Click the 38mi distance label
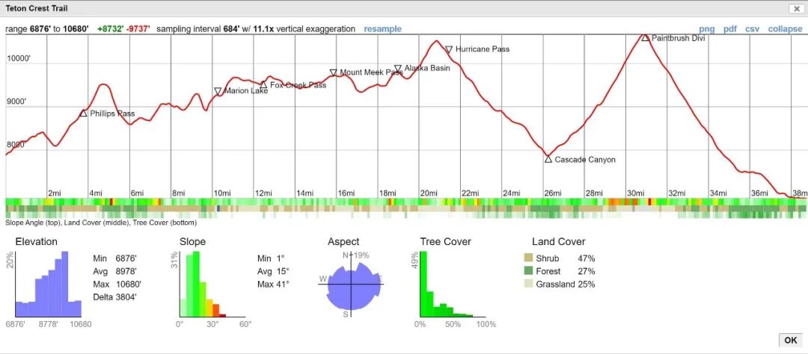Screen dimensions: 808x354 [801, 193]
